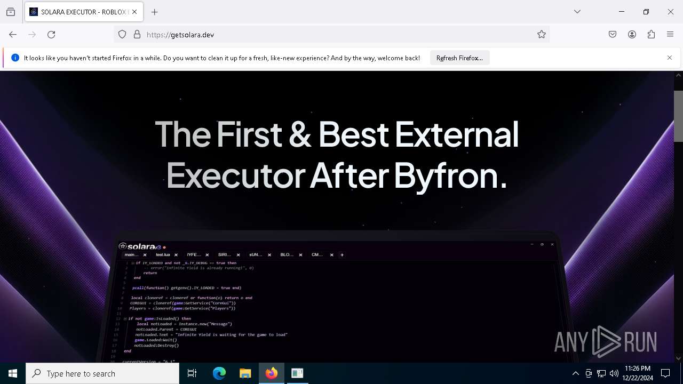This screenshot has width=683, height=384.
Task: Open volume control tray icon
Action: [x=614, y=373]
